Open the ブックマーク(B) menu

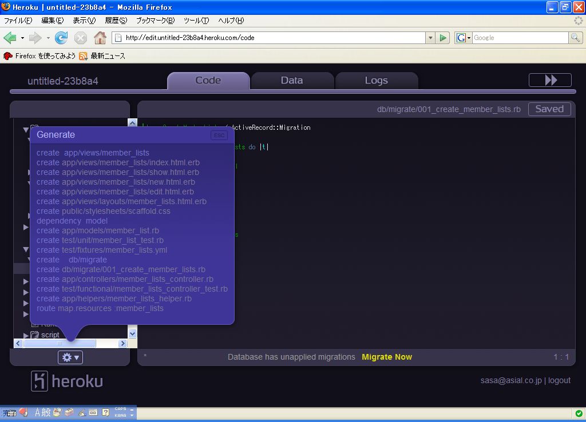[155, 21]
